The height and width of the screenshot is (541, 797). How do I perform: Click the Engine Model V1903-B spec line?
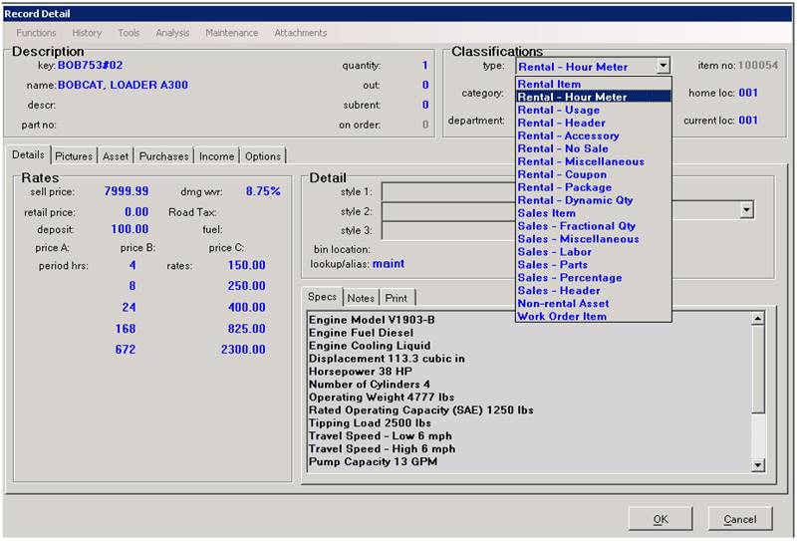[x=372, y=320]
